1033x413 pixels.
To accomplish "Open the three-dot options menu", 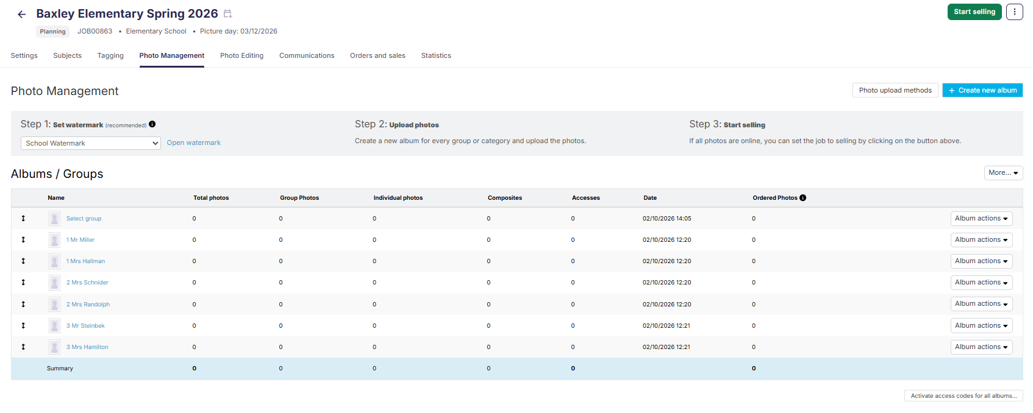I will coord(1014,12).
